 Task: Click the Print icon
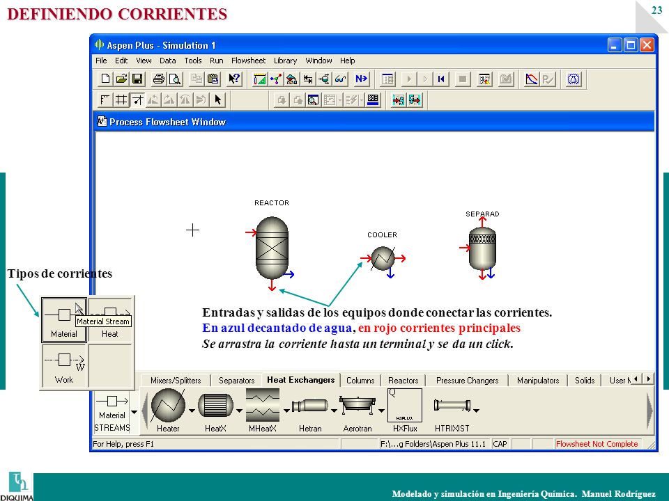[159, 79]
